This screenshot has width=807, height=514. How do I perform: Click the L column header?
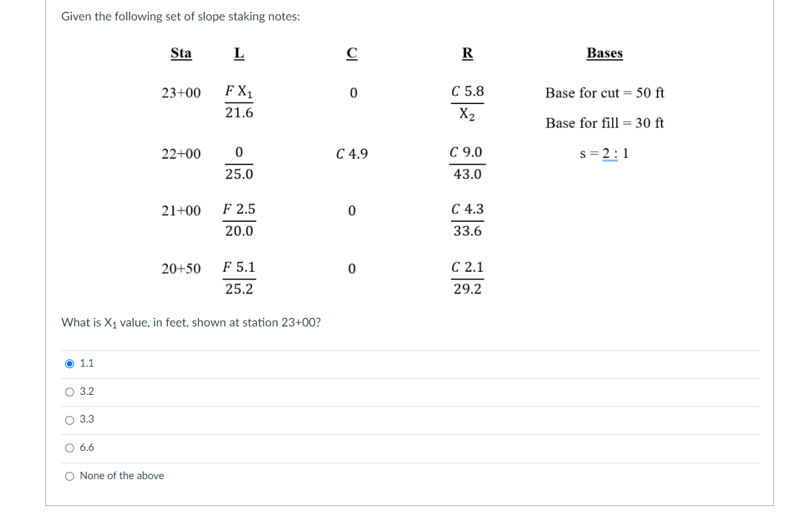pyautogui.click(x=239, y=53)
